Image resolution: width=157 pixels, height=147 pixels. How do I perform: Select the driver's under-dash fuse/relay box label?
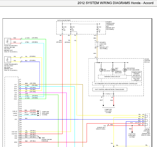[110, 26]
